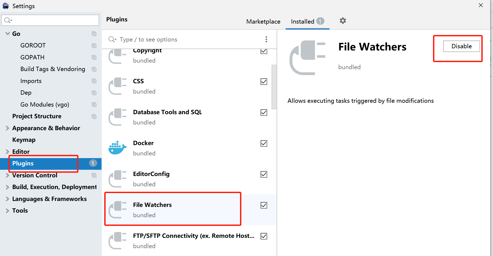Select the Plugins settings page
The height and width of the screenshot is (256, 493).
point(51,164)
